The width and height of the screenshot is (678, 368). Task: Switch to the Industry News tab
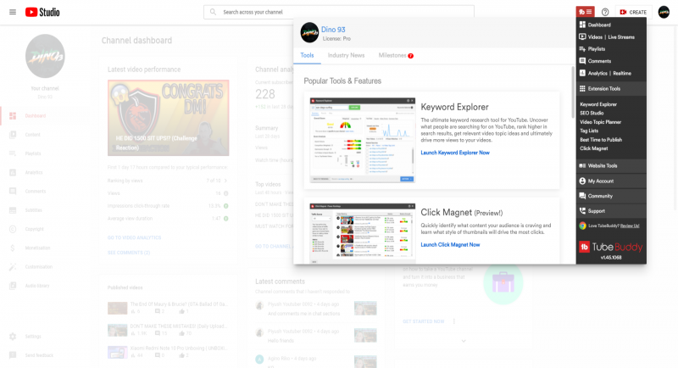pyautogui.click(x=346, y=55)
